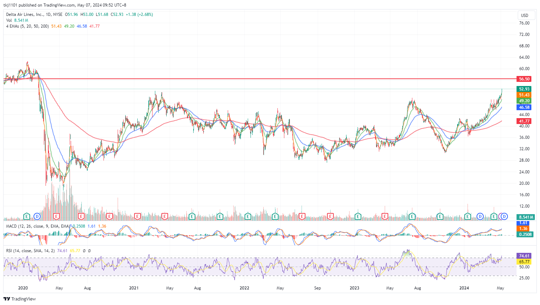
Task: Click the Vol 8.541 M legend
Action: (x=17, y=20)
